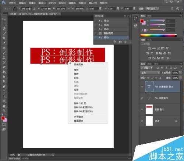Select the Pen tool

[4, 86]
